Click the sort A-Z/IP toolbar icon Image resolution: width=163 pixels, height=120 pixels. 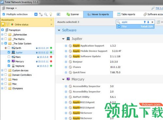(x=41, y=14)
